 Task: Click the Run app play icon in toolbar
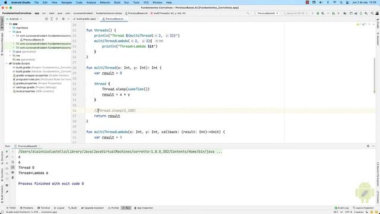[312, 13]
